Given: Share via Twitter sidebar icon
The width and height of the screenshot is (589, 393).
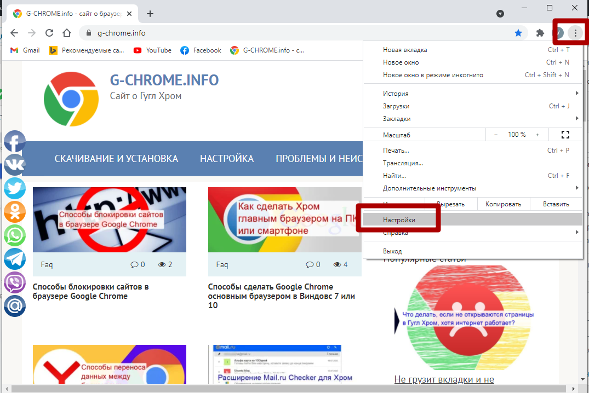Looking at the screenshot, I should (15, 188).
